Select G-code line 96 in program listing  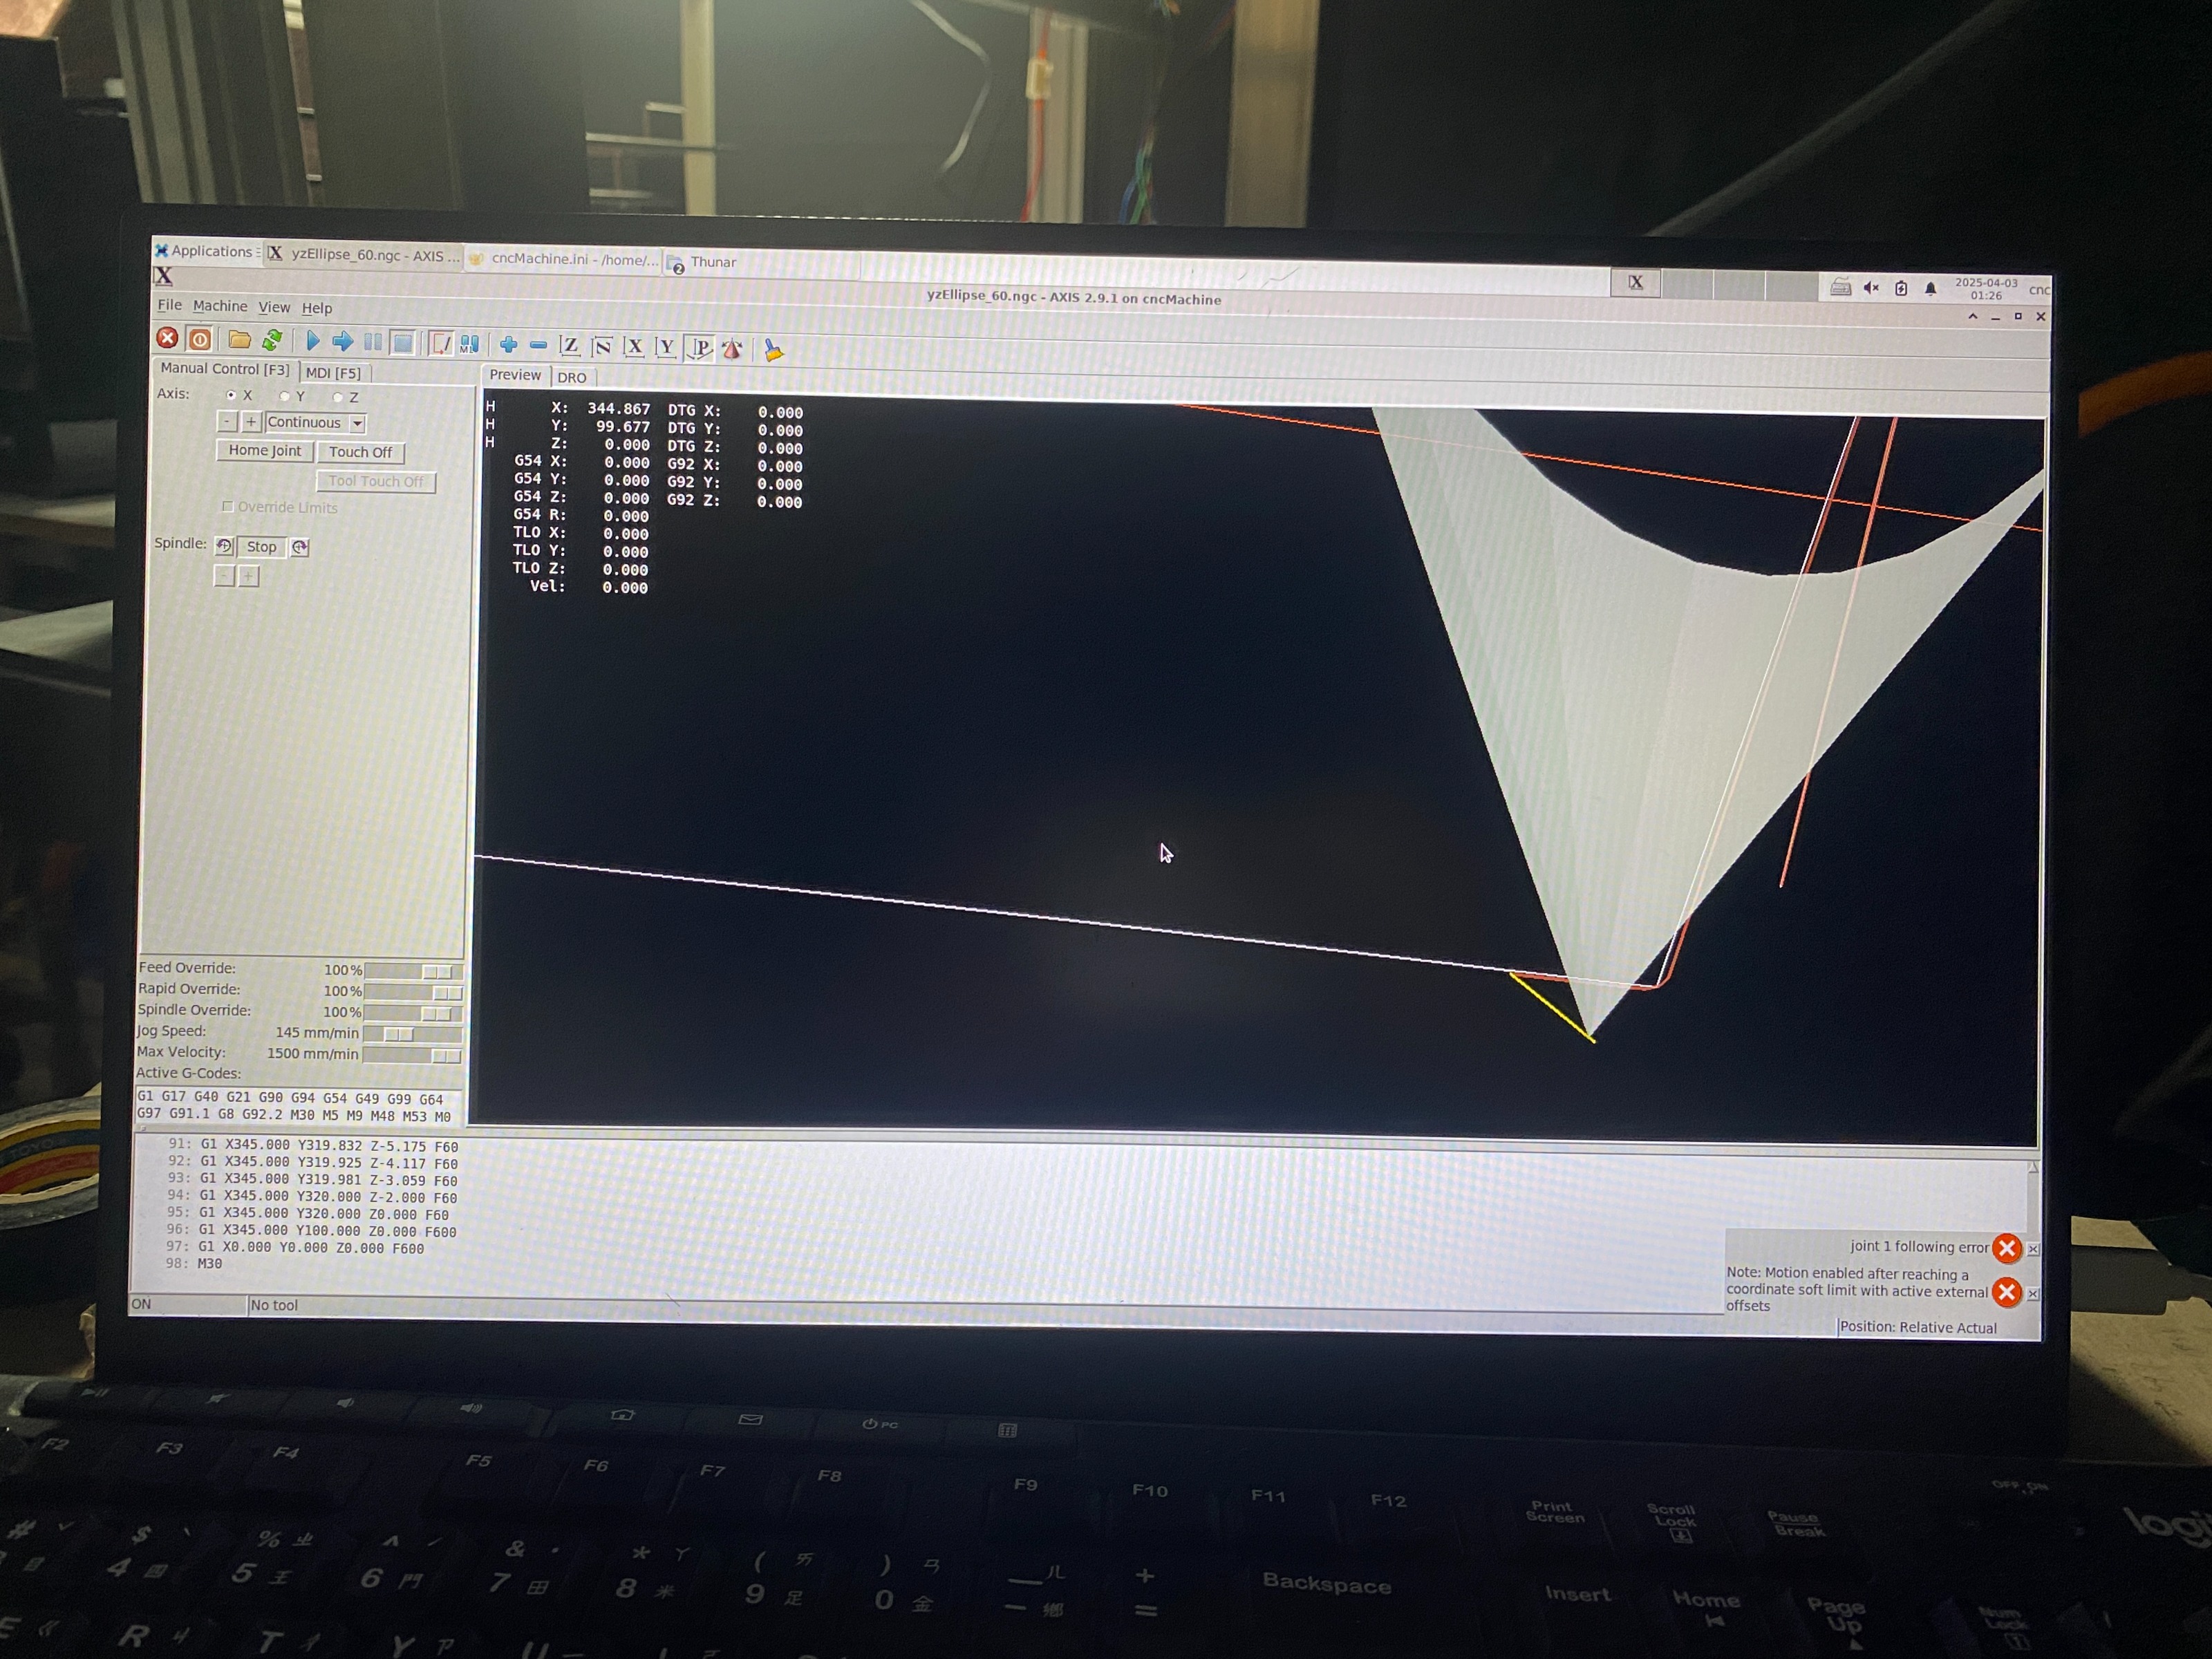[311, 1231]
